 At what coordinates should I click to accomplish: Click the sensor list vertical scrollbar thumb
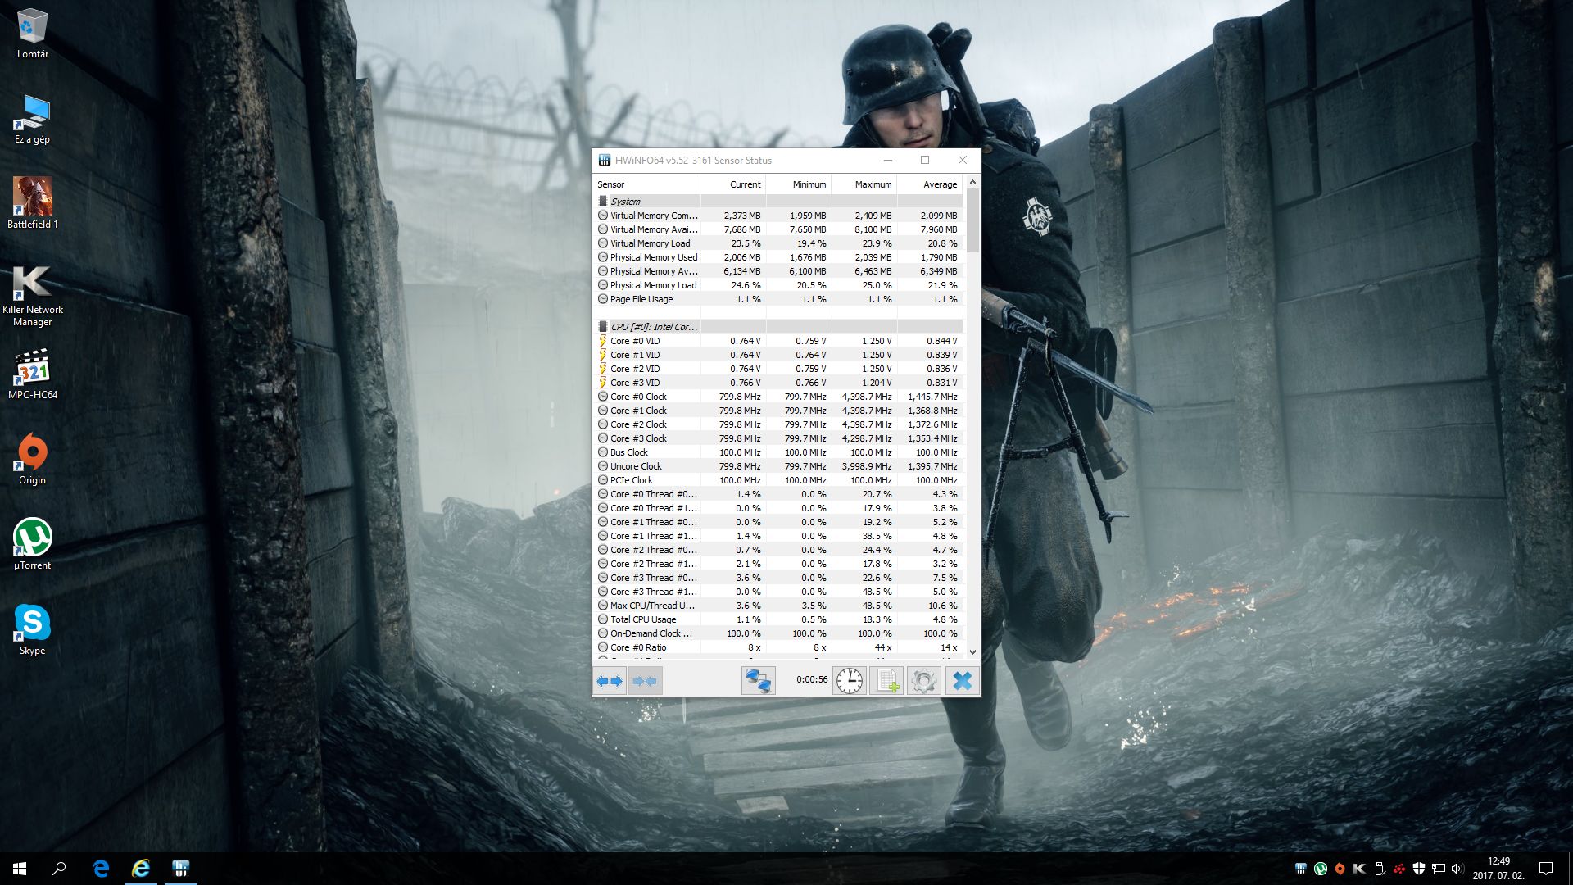tap(972, 220)
